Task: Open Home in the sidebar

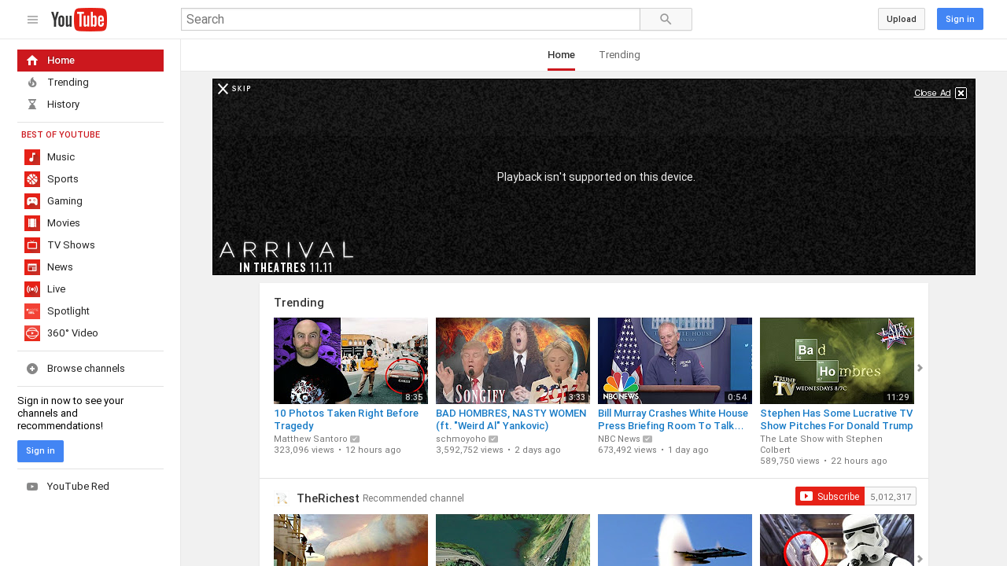Action: coord(90,61)
